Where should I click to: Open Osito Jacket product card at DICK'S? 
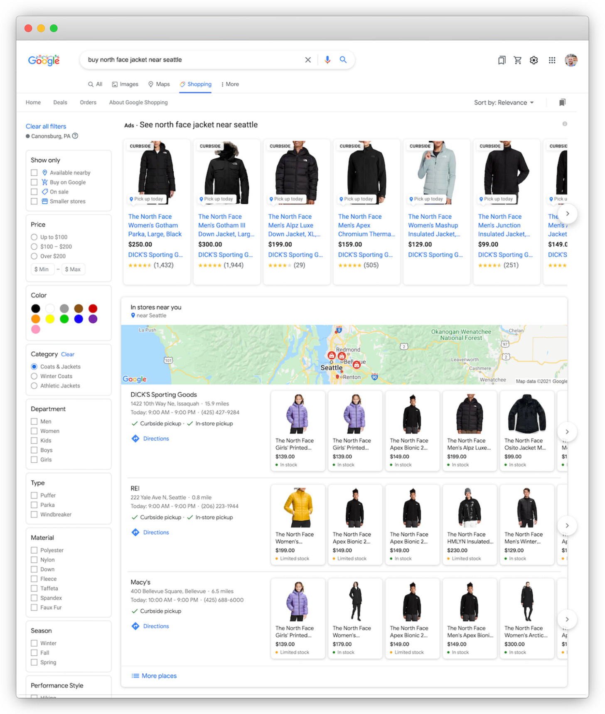(527, 431)
